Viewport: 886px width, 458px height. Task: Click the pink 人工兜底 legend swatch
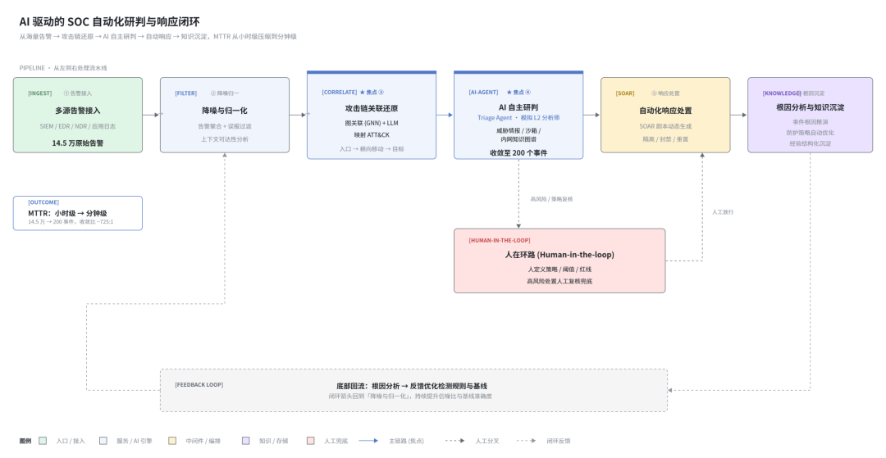tap(311, 441)
